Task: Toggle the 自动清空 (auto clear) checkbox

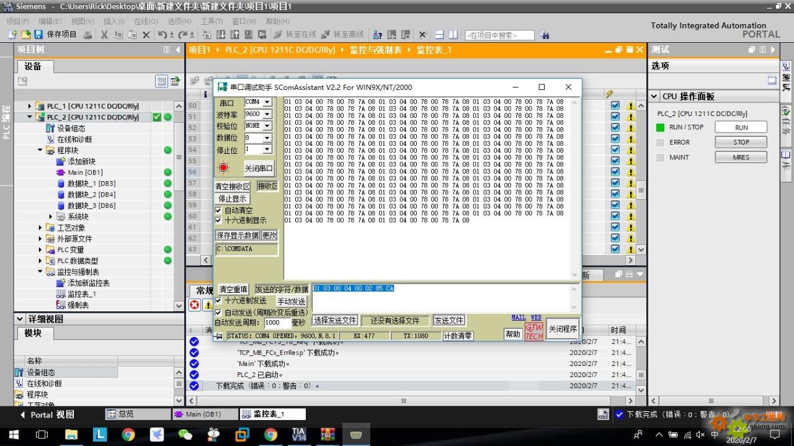Action: pos(218,210)
